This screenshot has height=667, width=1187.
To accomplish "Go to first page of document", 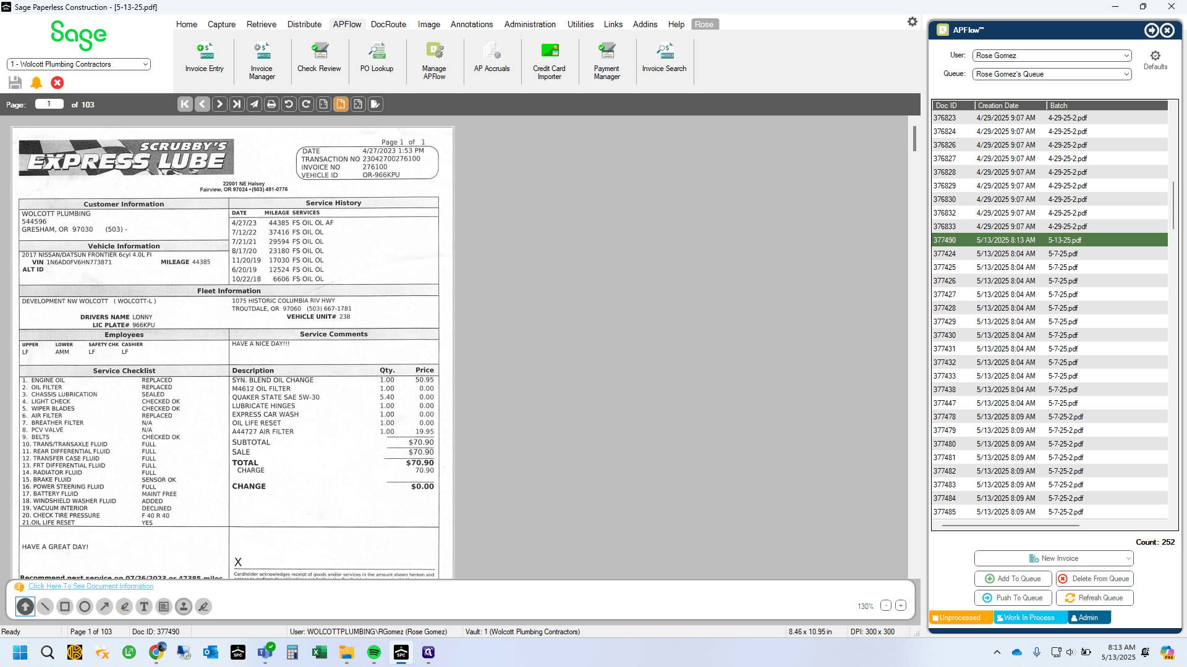I will [185, 104].
